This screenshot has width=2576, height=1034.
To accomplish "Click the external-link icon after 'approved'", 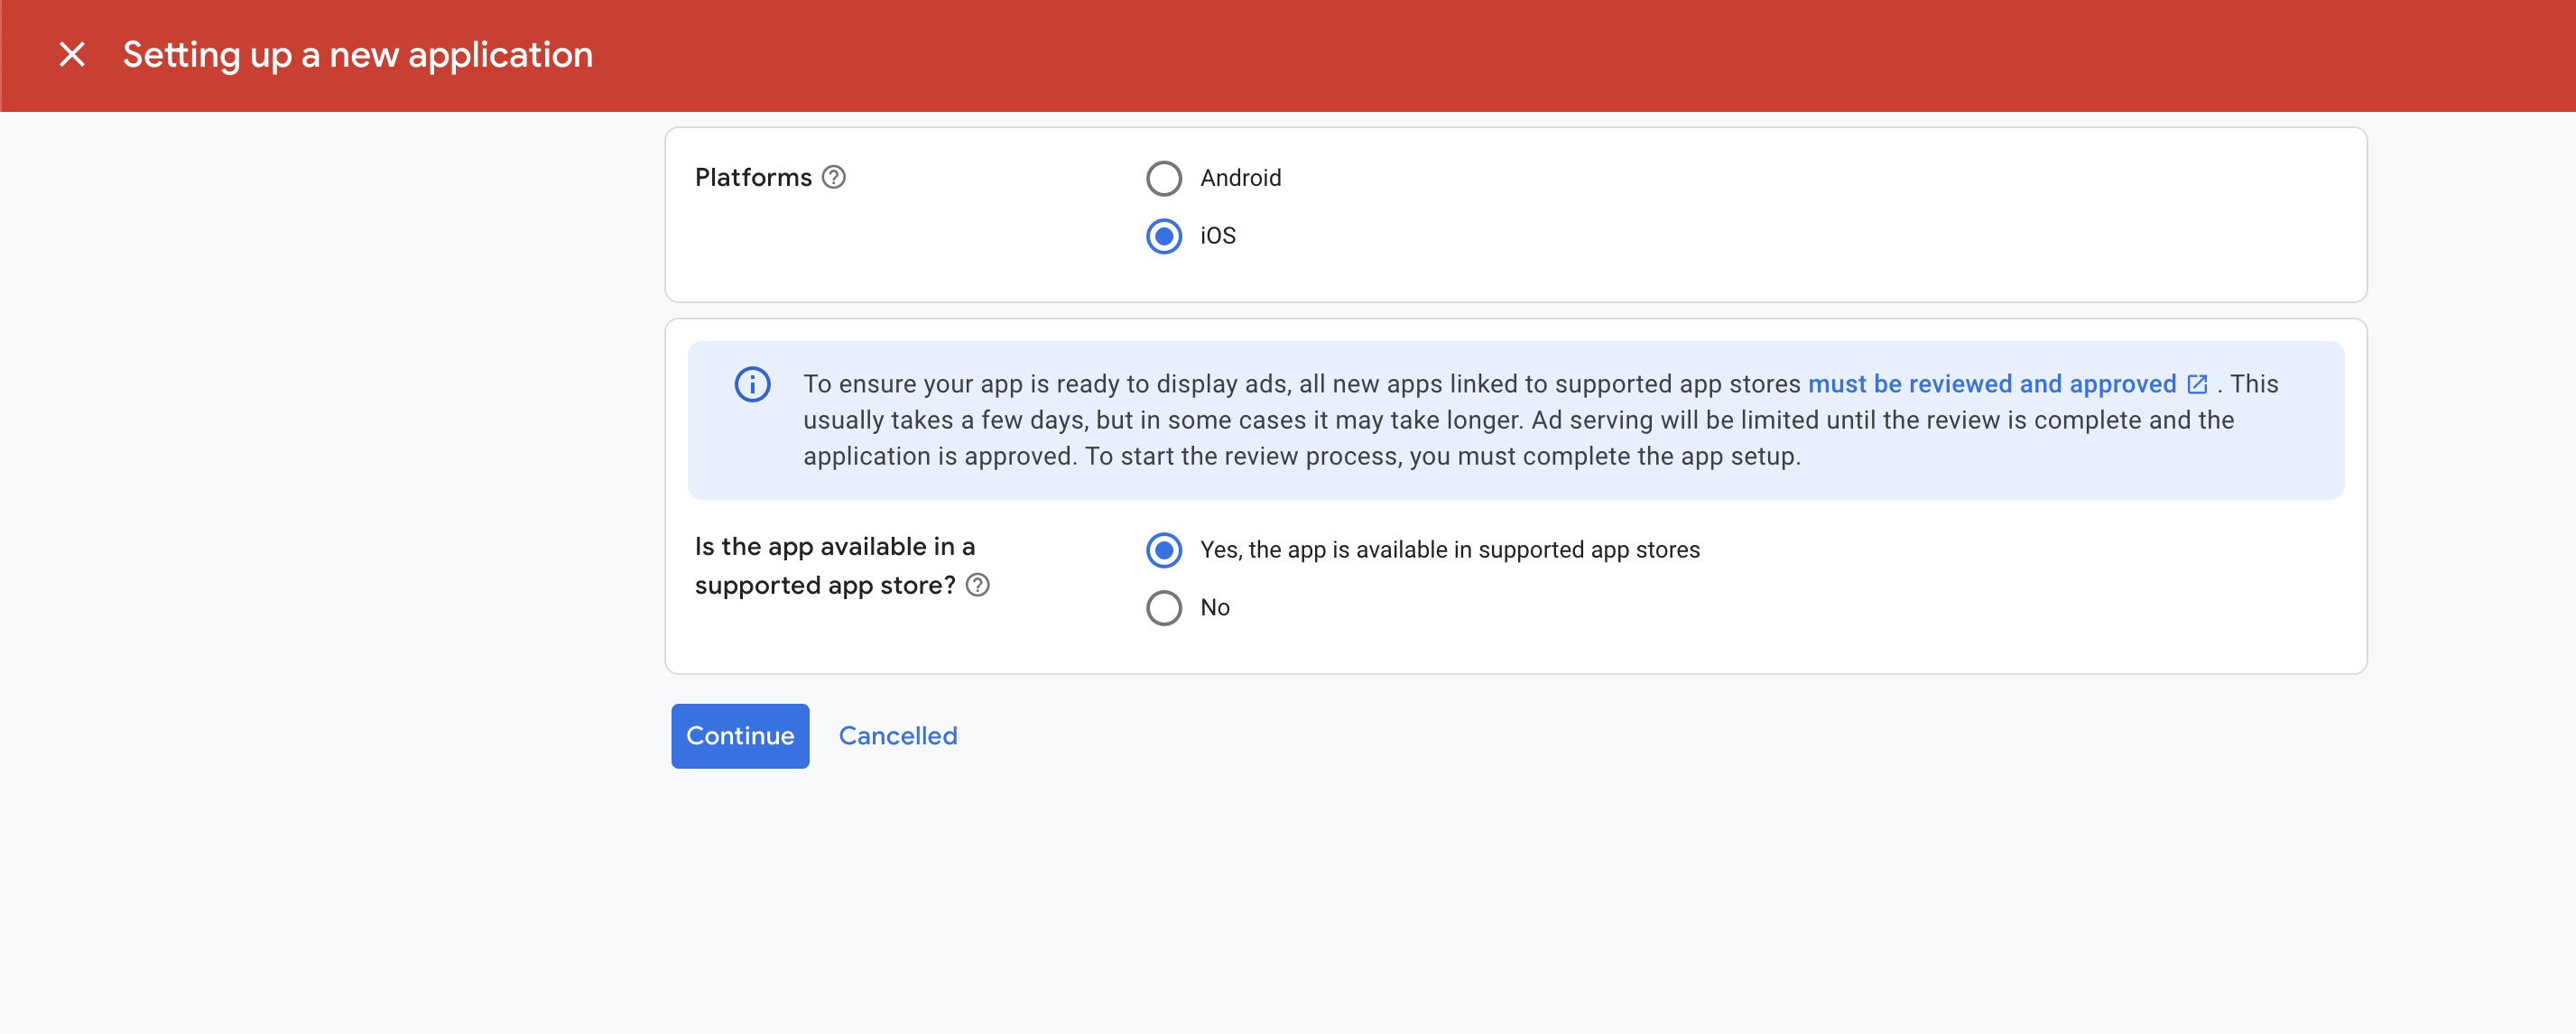I will [2197, 384].
